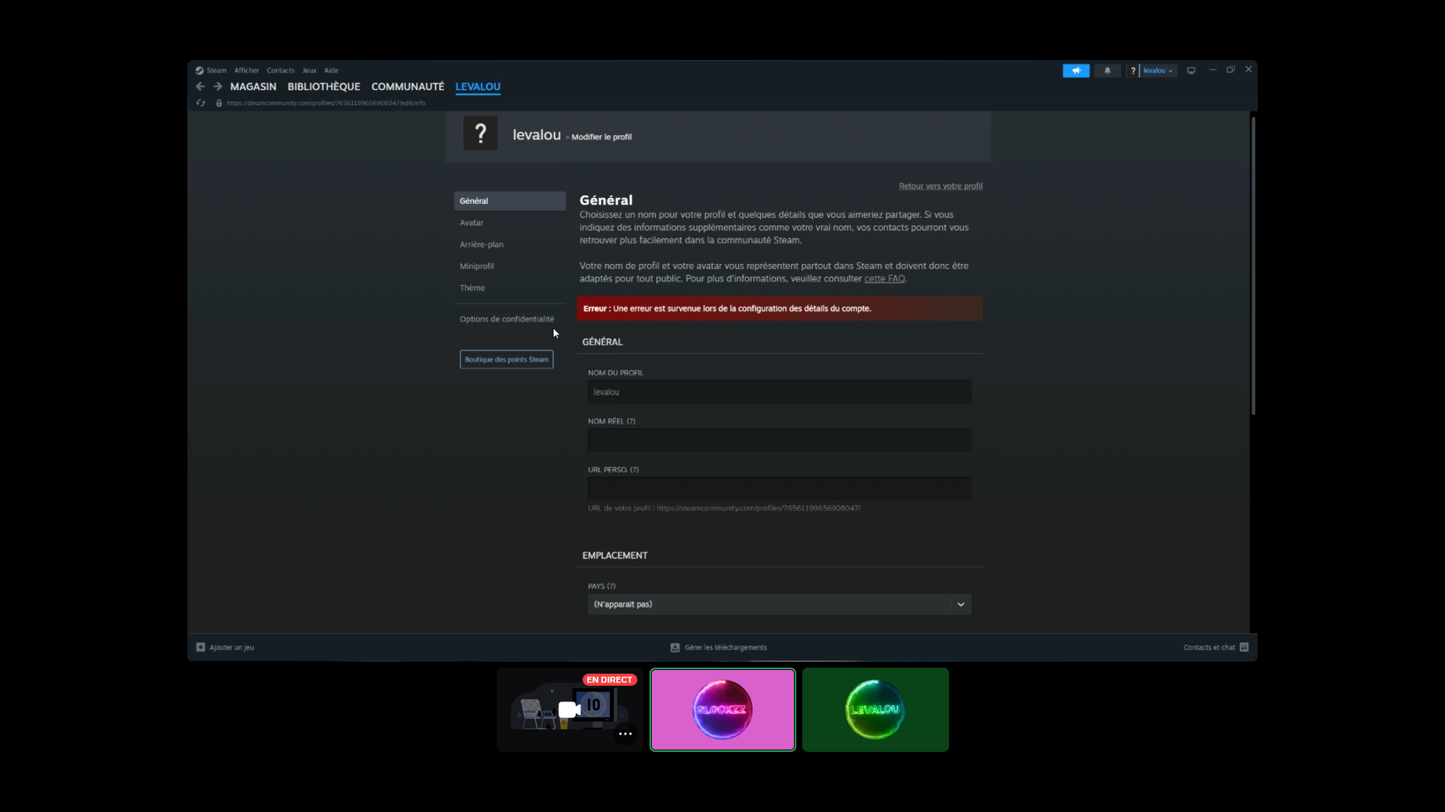This screenshot has height=812, width=1445.
Task: Open the Aide menu
Action: [331, 71]
